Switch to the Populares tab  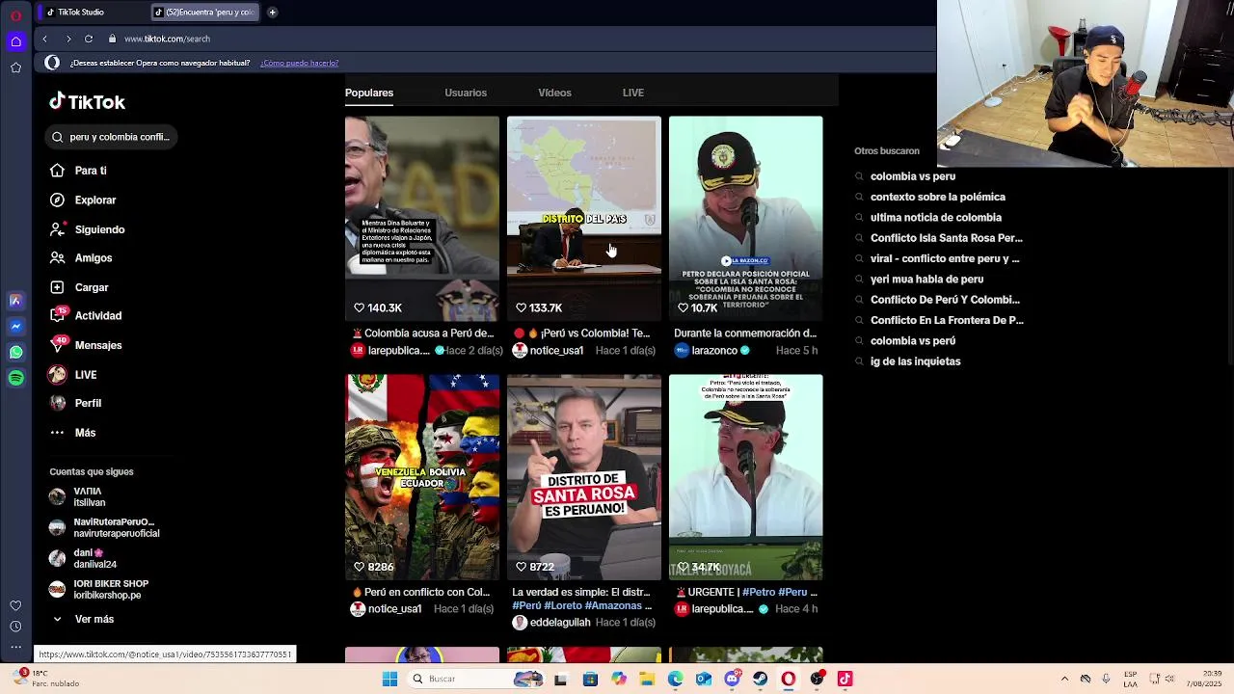[x=369, y=93]
